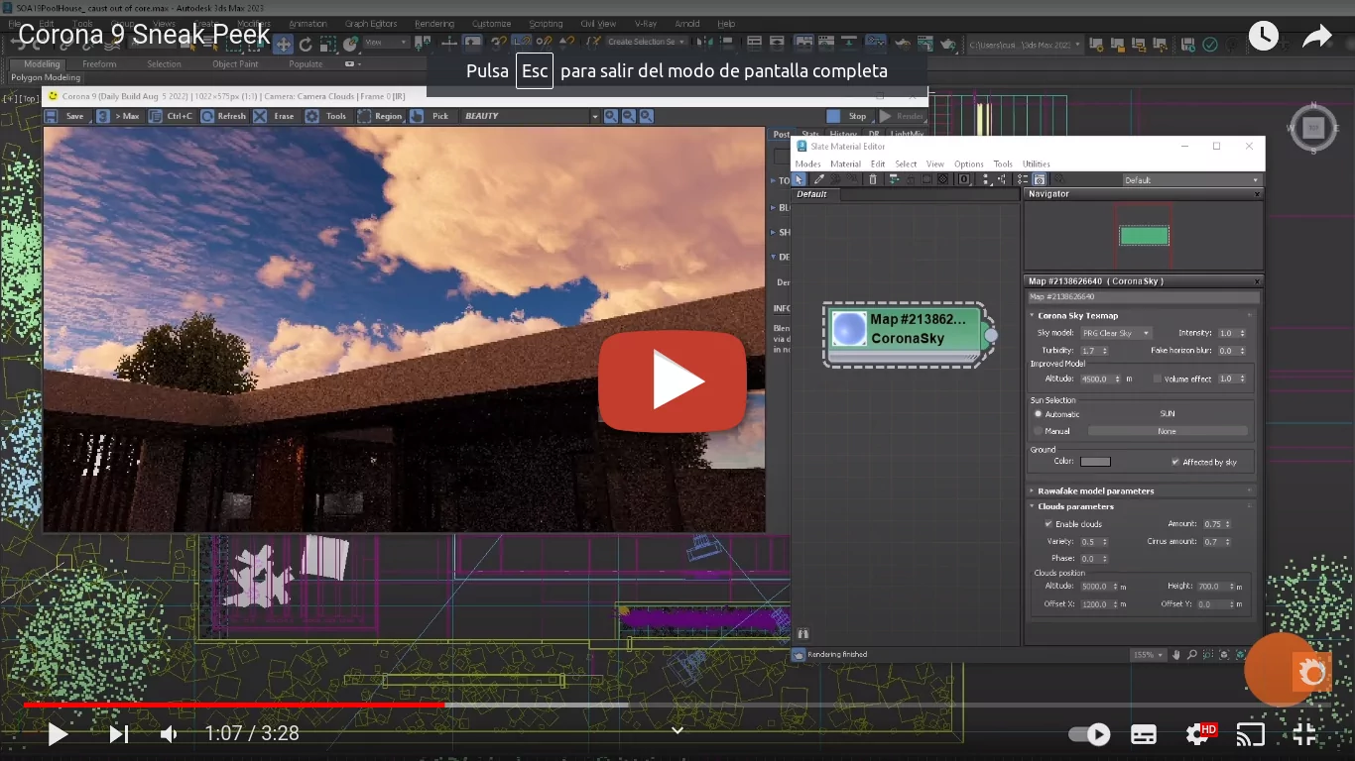Click the Material ID Channel '0' icon
Image resolution: width=1355 pixels, height=761 pixels.
pos(964,179)
